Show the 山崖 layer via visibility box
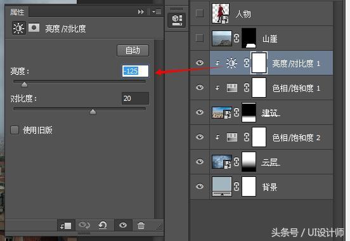Image resolution: width=350 pixels, height=241 pixels. (199, 38)
